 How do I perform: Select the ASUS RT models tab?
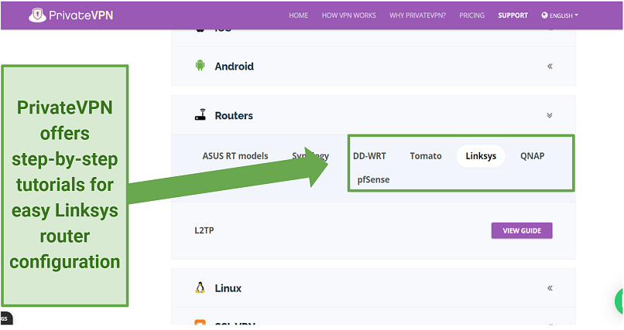[x=235, y=156]
